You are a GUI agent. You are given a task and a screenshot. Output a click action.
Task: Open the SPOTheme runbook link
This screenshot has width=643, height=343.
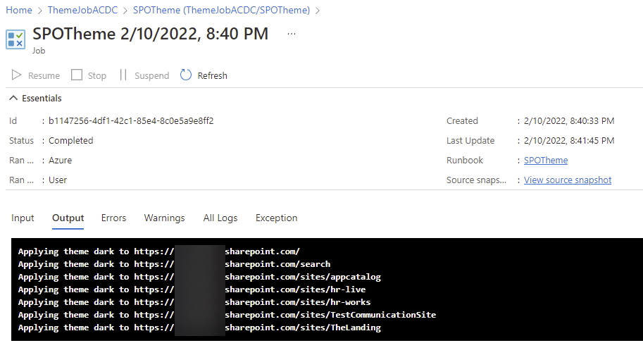546,161
